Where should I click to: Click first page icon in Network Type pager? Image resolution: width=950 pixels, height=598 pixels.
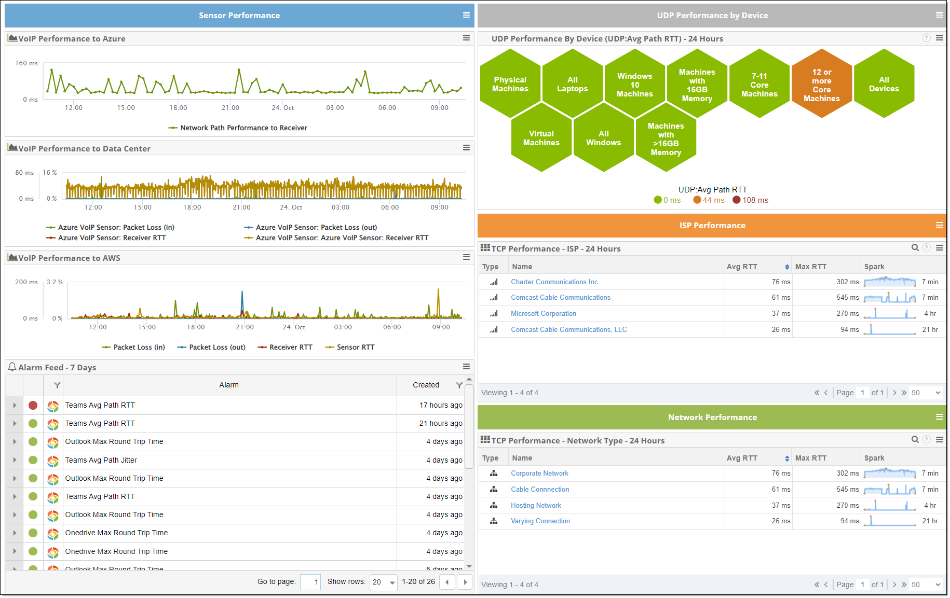tap(817, 585)
